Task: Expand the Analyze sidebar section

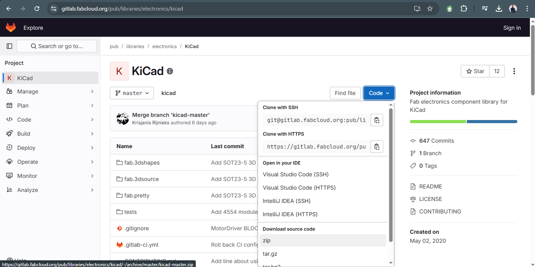Action: tap(50, 190)
